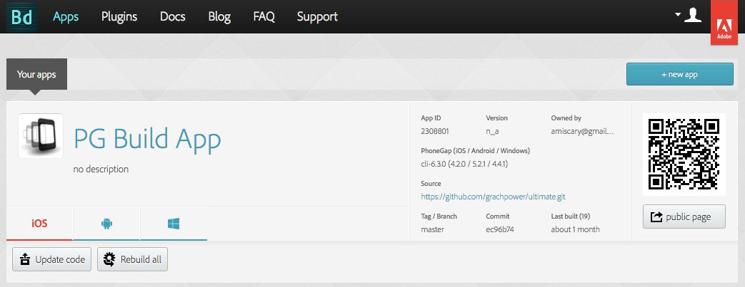Select the Windows platform icon tab
Screen dimensions: 745x287
point(174,224)
